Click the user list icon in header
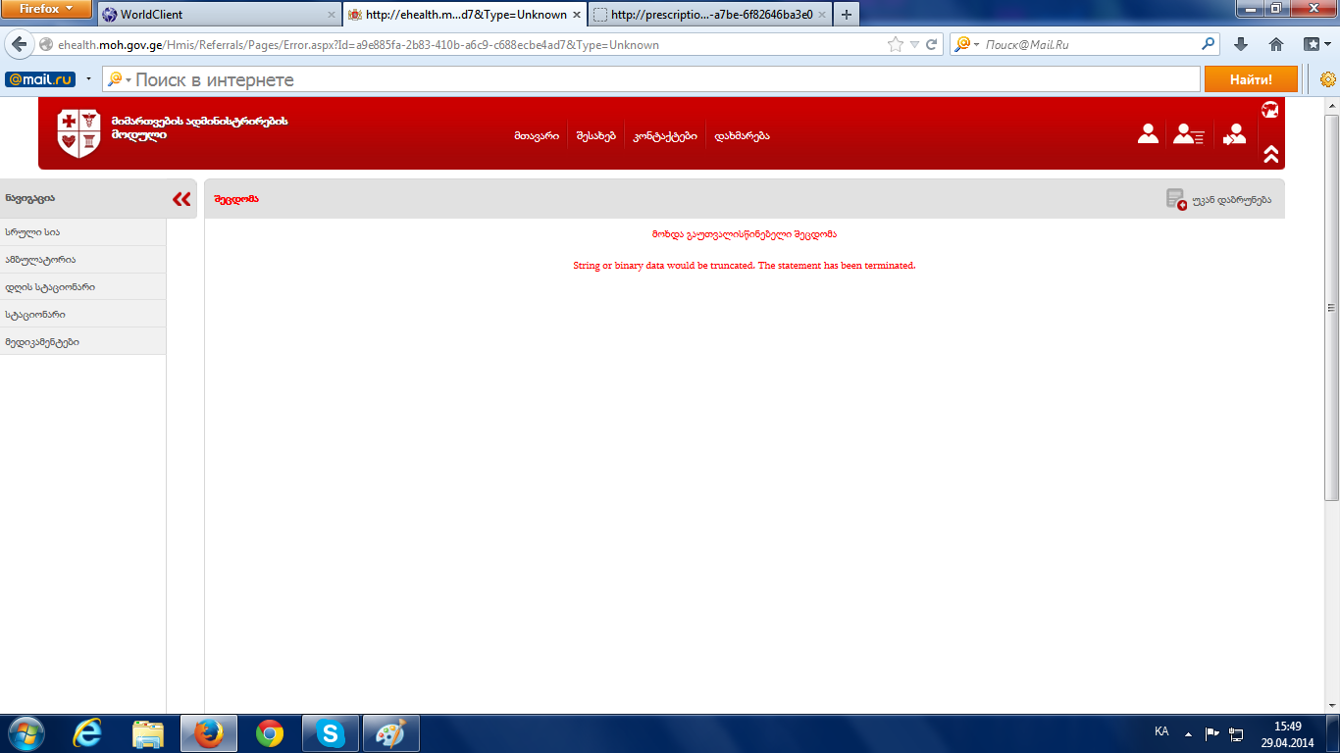This screenshot has height=753, width=1340. pos(1188,134)
